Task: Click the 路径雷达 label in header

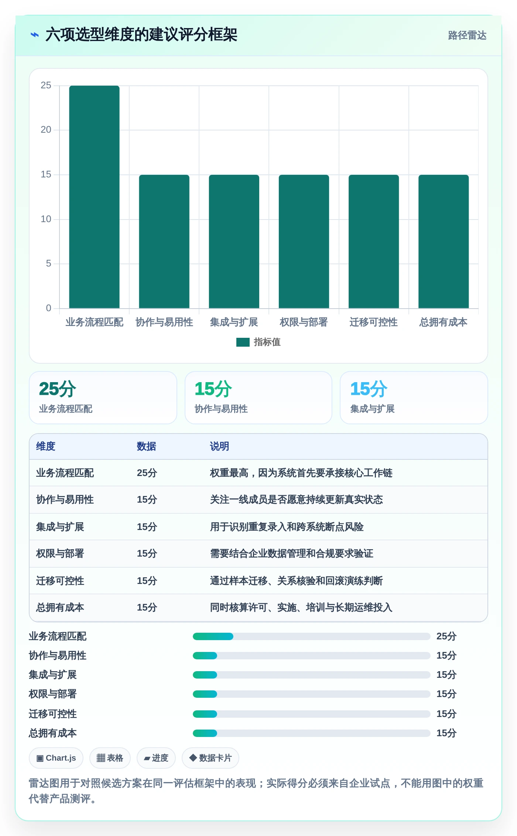Action: coord(467,35)
